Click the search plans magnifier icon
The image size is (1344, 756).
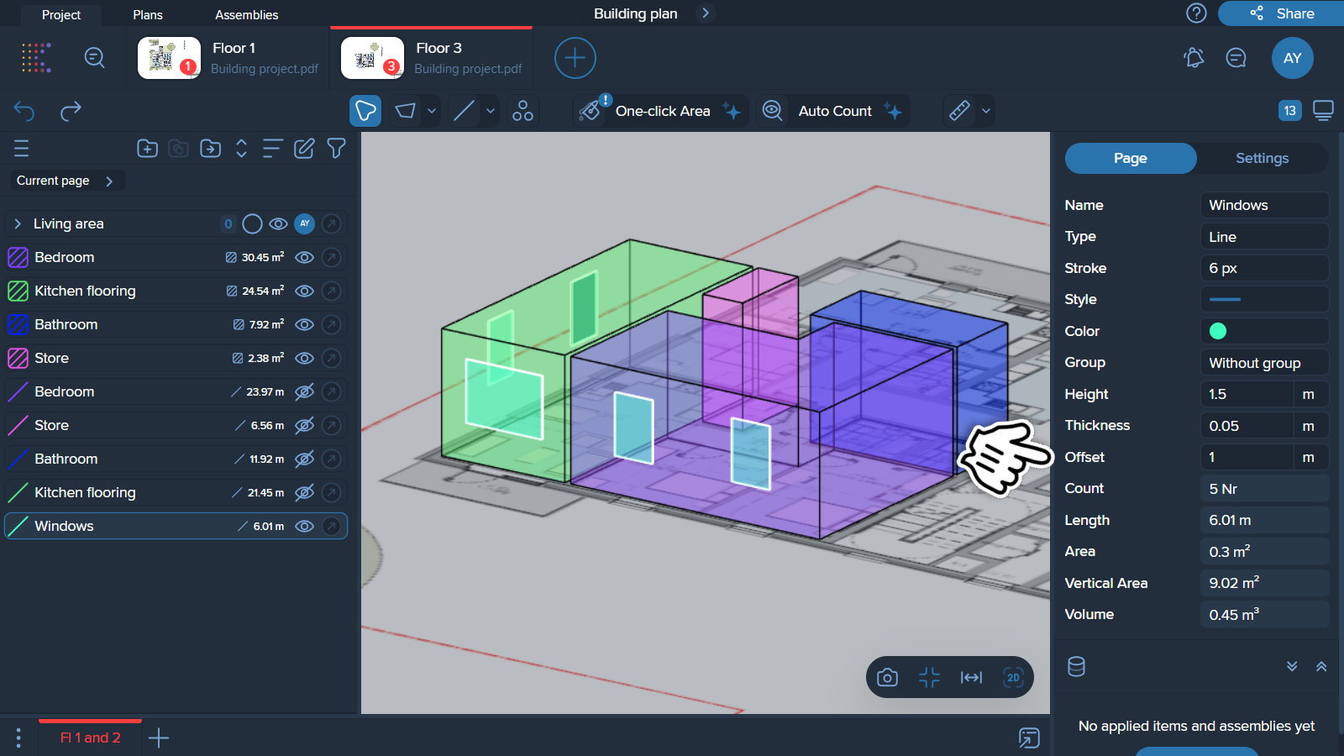coord(94,57)
